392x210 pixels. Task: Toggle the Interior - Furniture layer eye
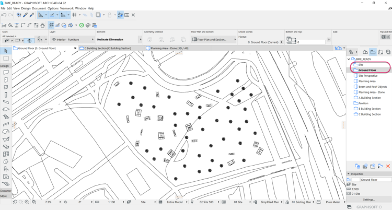[x=54, y=39]
